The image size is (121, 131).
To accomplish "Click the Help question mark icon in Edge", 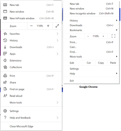I will pos(5,118).
